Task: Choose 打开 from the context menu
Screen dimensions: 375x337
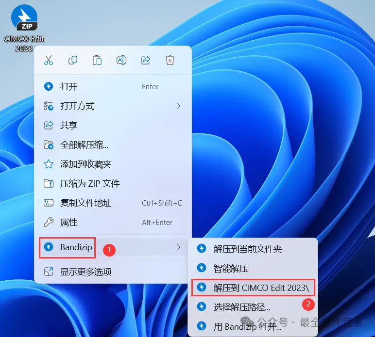Action: click(x=113, y=86)
